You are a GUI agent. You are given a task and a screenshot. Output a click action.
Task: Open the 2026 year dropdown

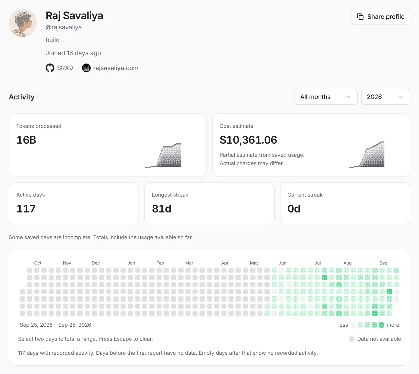(x=385, y=97)
